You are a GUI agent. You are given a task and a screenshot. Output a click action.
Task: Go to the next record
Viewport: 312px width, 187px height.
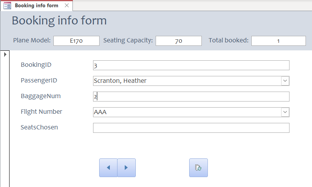click(126, 168)
